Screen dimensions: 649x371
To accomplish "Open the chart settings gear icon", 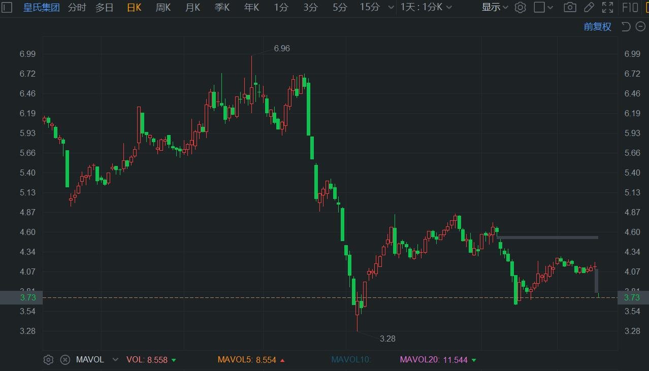I will [x=520, y=7].
